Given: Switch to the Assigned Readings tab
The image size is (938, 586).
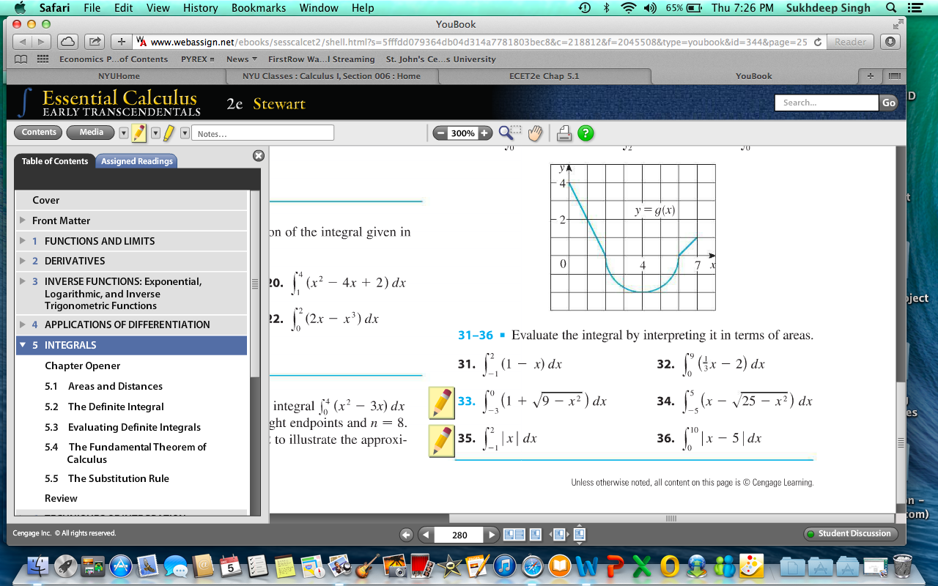Looking at the screenshot, I should click(137, 161).
